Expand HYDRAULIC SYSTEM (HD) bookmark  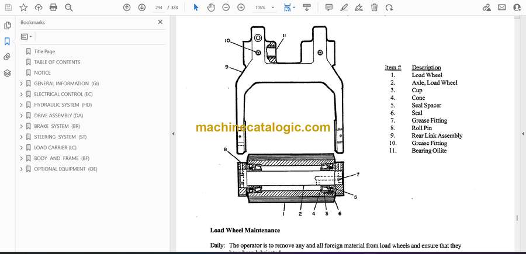(x=21, y=105)
